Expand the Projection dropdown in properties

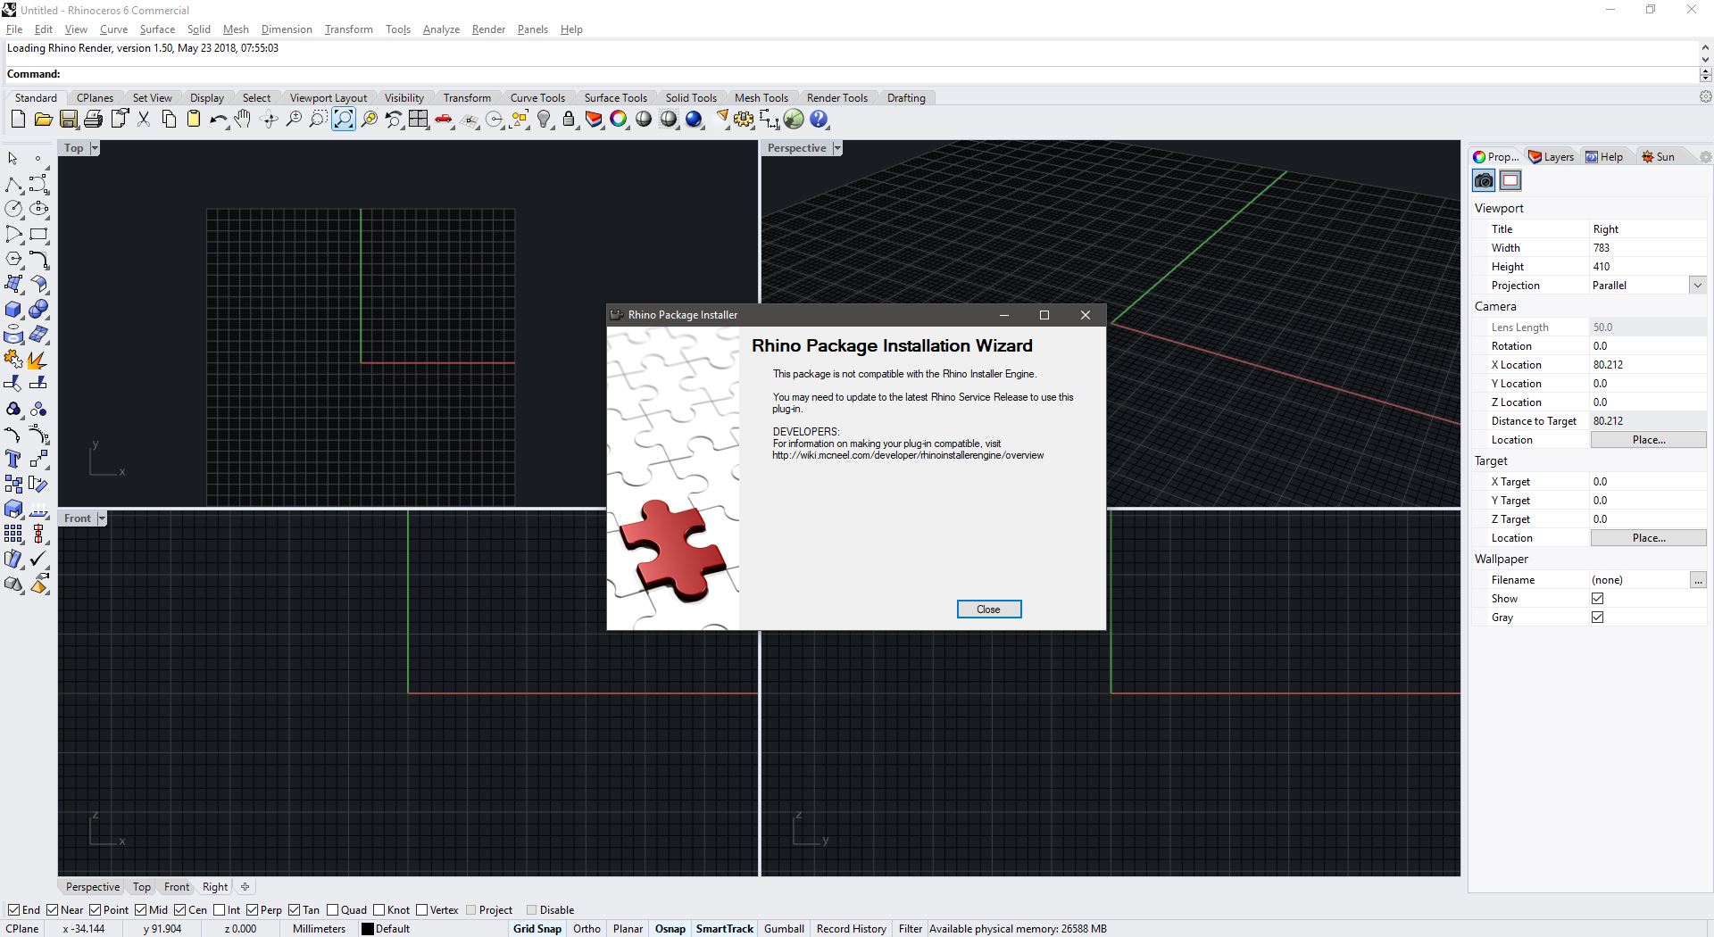coord(1697,286)
